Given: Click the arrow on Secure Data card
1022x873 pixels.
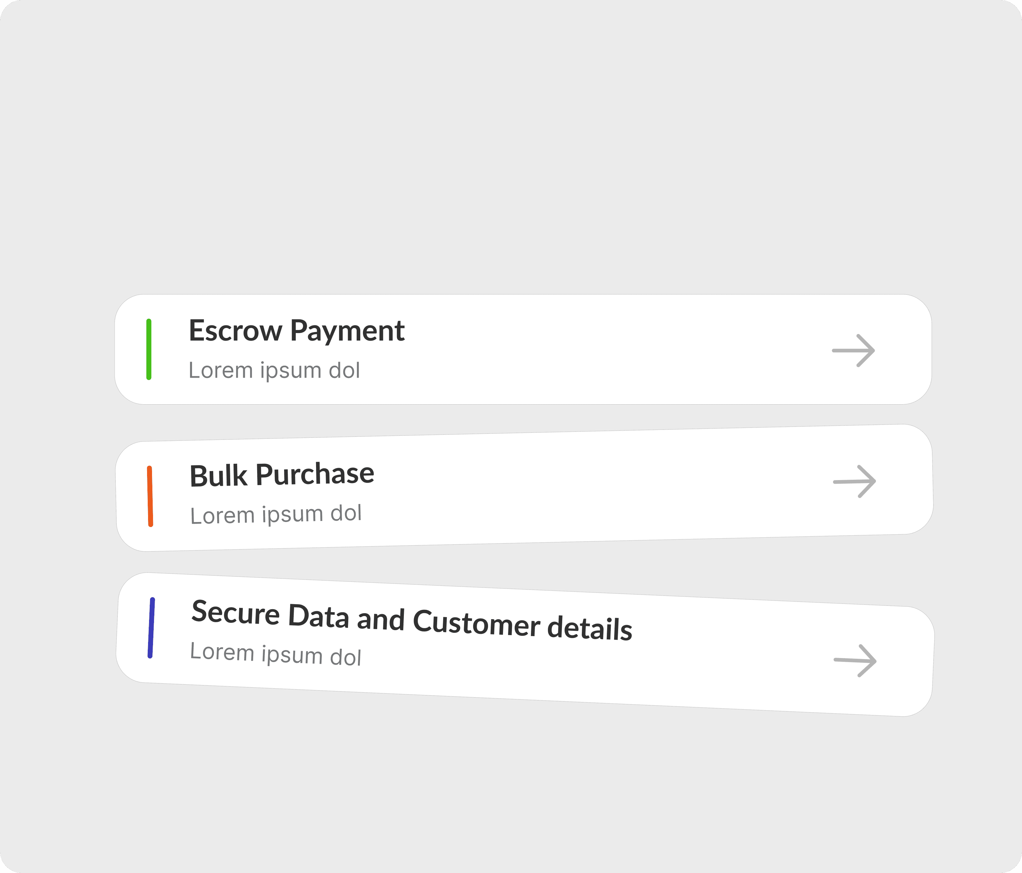Looking at the screenshot, I should [x=855, y=660].
